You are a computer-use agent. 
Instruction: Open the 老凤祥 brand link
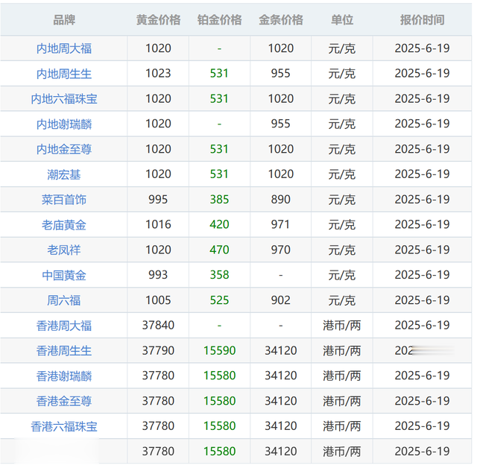64,250
